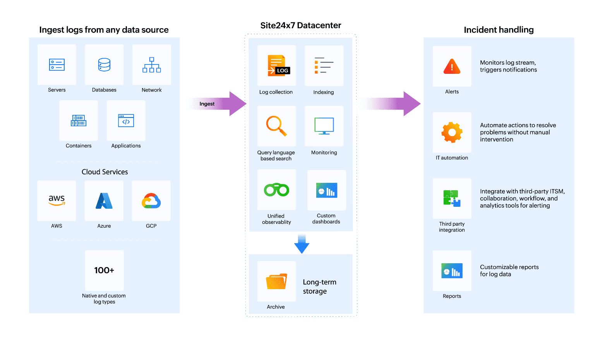
Task: Select the Applications code window icon
Action: click(126, 121)
